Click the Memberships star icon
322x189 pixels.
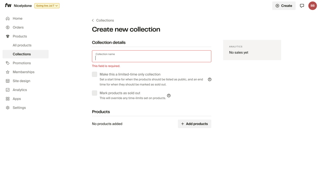[x=8, y=72]
